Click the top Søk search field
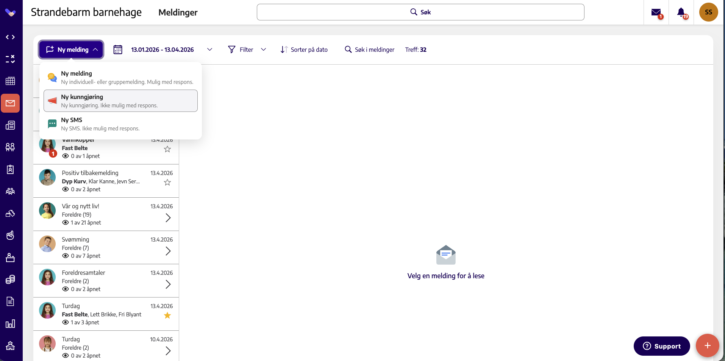 point(420,12)
